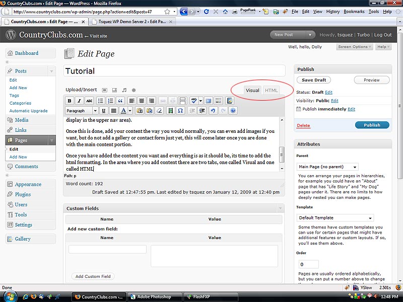Toggle bold formatting in the editor
This screenshot has height=302, width=403.
(70, 101)
